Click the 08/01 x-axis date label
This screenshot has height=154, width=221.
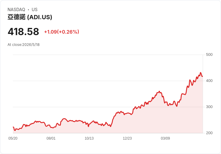(51, 138)
